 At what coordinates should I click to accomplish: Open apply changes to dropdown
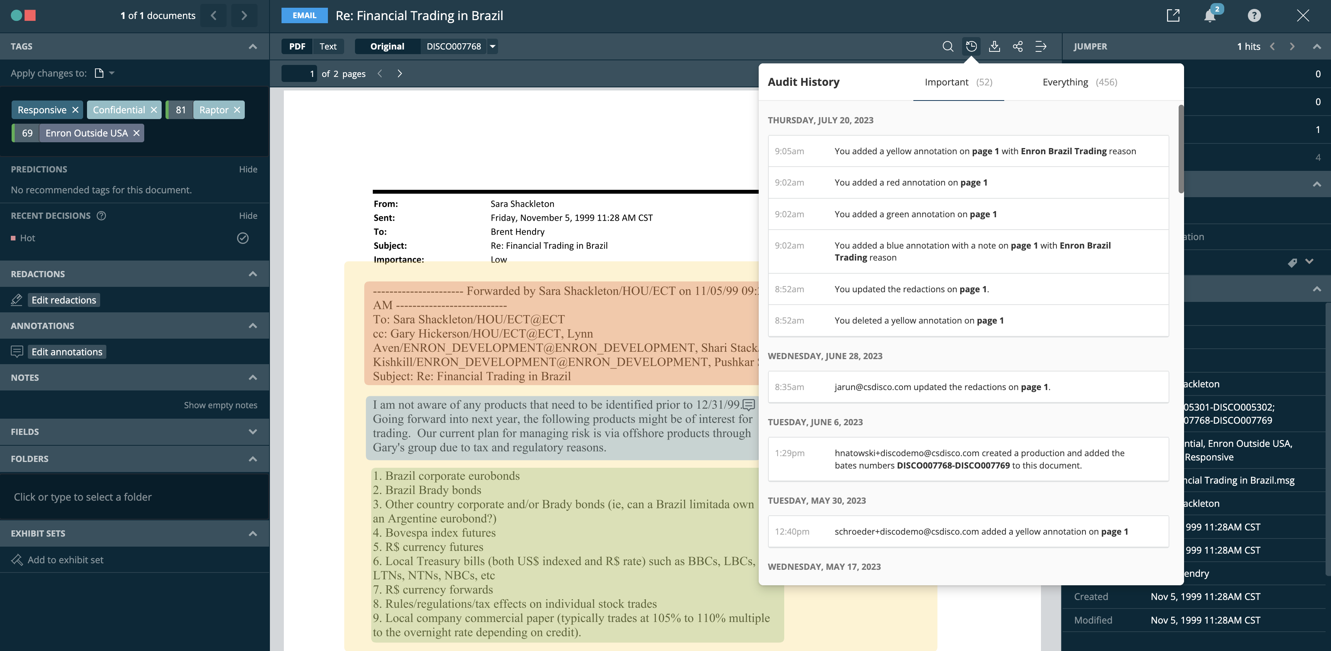click(x=112, y=73)
